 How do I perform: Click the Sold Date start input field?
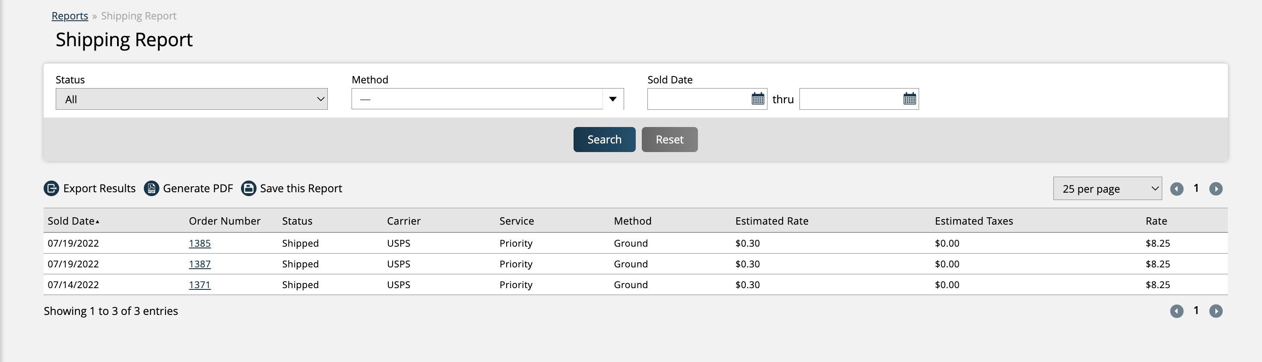tap(699, 99)
